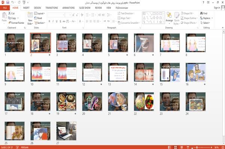Switch to the SLIDE SHOW tab
This screenshot has height=149, width=225.
point(85,8)
